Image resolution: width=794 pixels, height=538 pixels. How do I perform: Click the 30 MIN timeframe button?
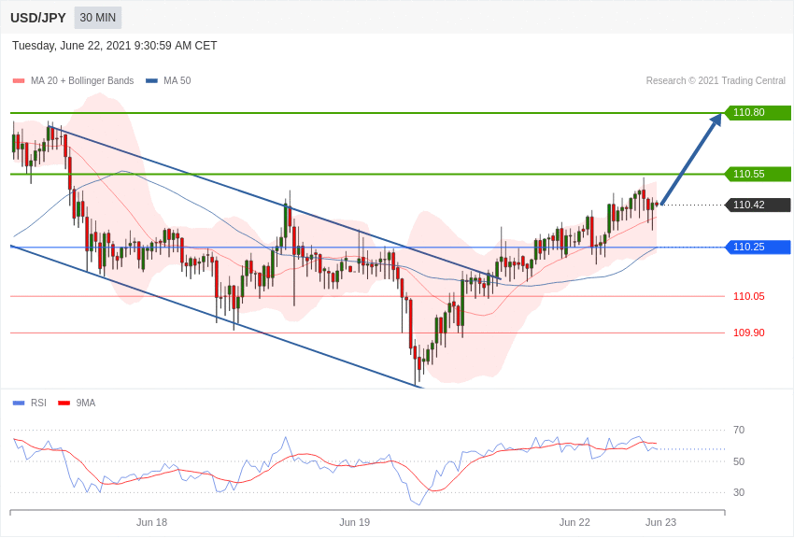98,18
